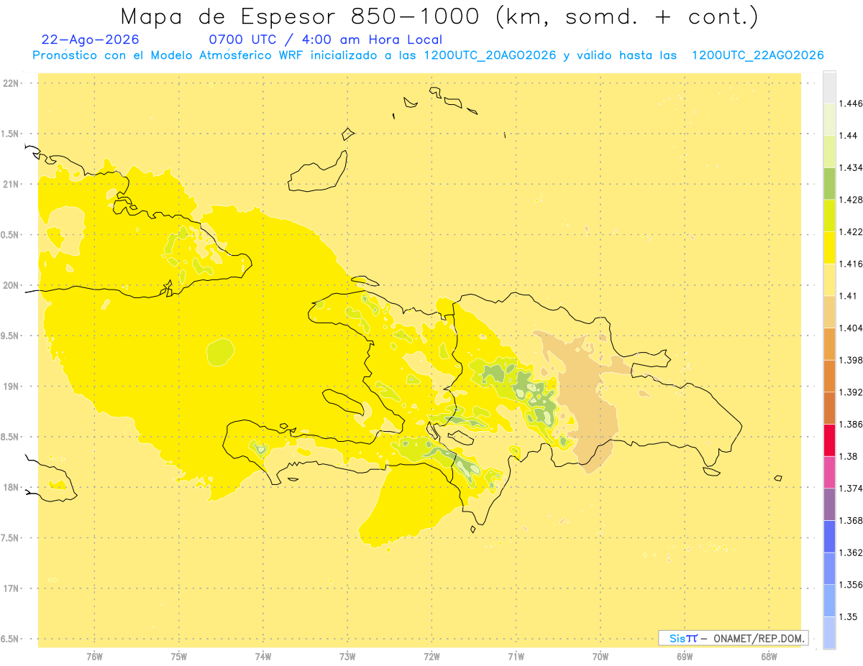Click the '8.5N' latitude label

tap(9, 437)
